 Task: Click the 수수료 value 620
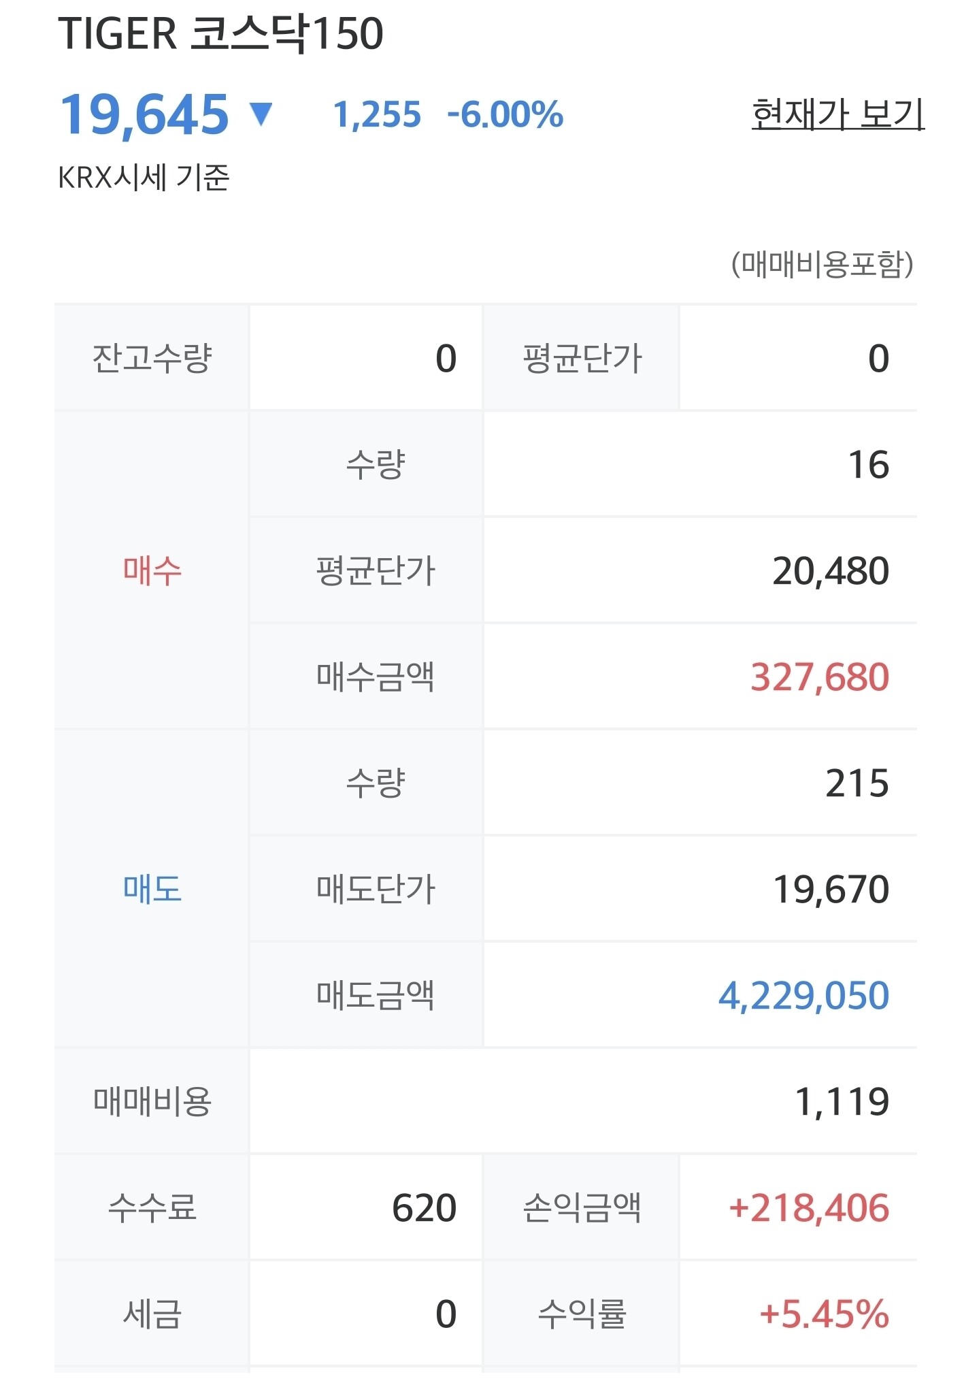coord(425,1207)
